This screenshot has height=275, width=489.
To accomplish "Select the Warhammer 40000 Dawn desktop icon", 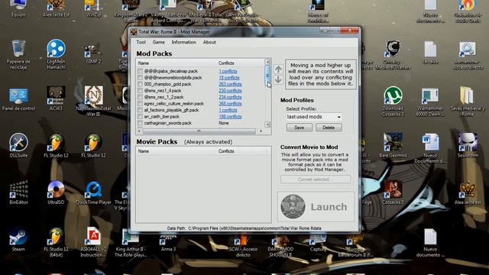I will (430, 102).
